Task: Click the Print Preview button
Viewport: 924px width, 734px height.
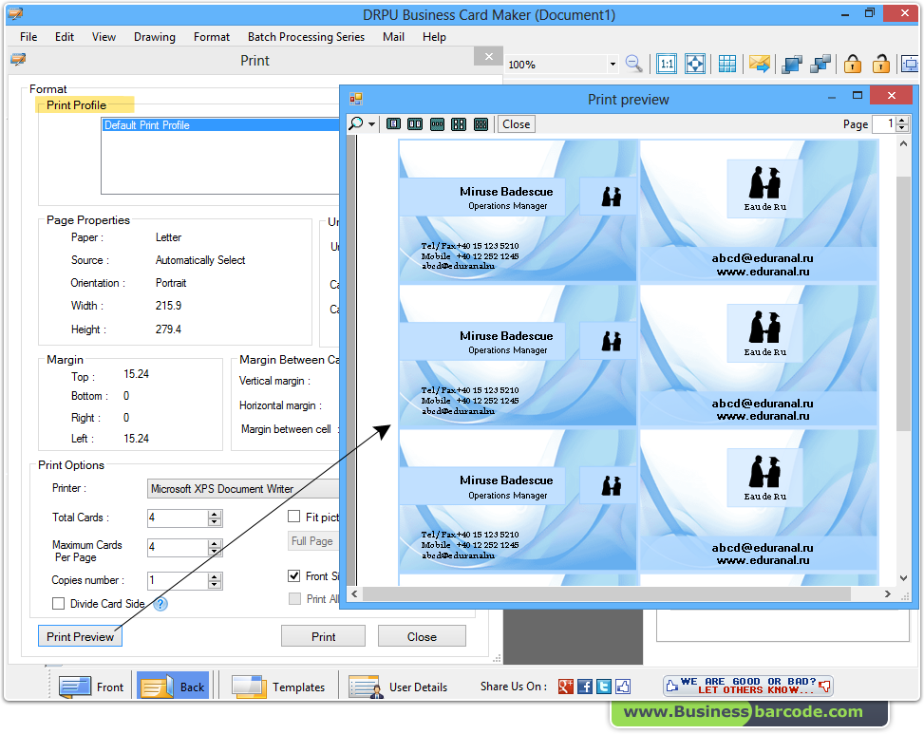Action: (80, 635)
